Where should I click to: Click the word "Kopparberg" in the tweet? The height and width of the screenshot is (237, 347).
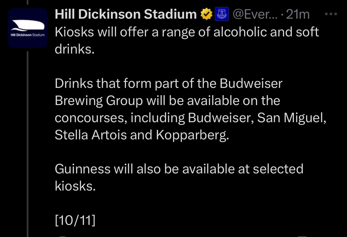tap(192, 135)
